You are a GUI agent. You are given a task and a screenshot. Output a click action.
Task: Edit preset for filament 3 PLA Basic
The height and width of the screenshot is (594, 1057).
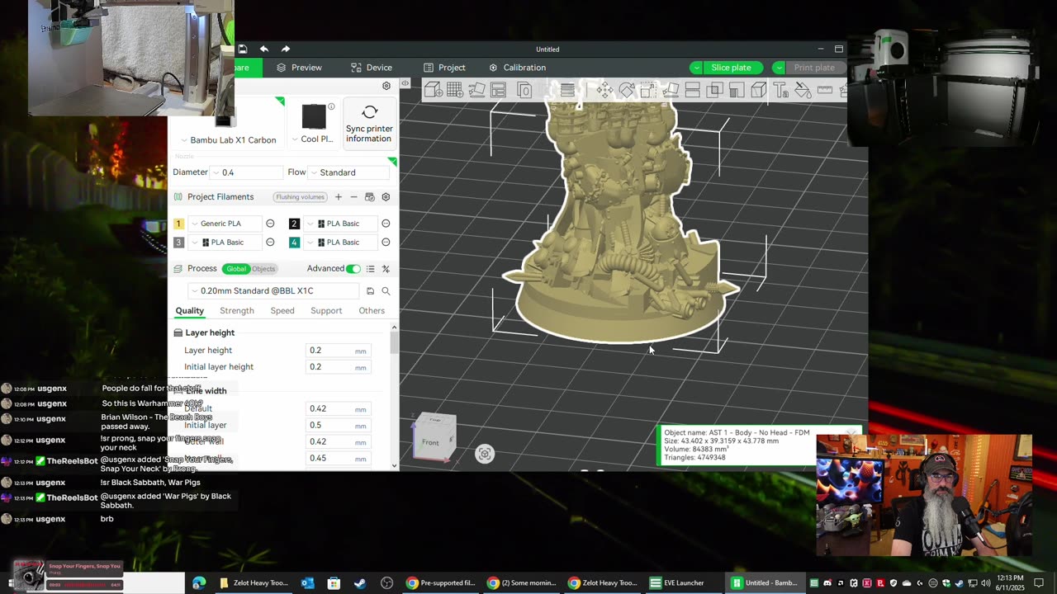[x=270, y=243]
